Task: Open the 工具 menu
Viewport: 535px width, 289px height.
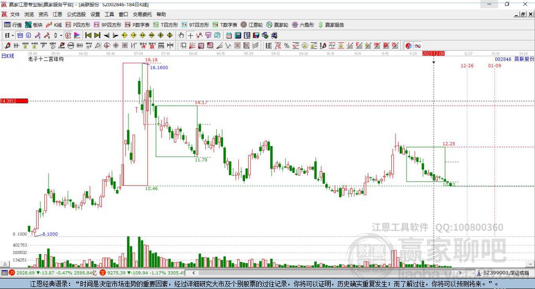Action: click(x=109, y=14)
